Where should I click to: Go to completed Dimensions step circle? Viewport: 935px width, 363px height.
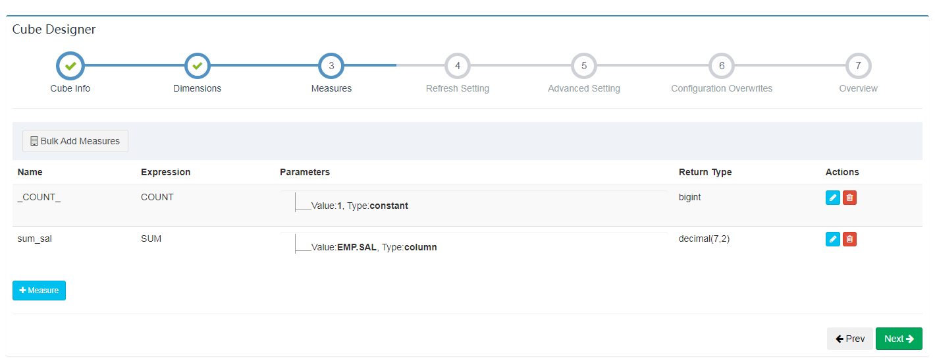click(197, 65)
